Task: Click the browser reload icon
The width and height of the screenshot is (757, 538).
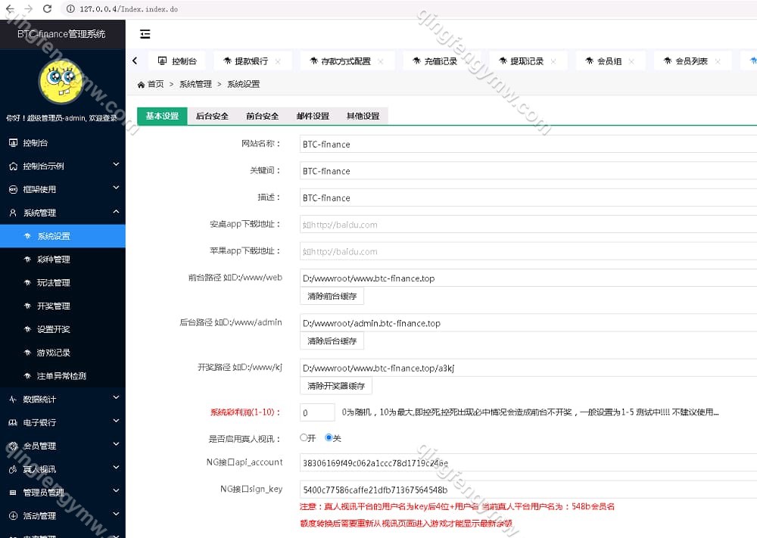Action: pos(47,9)
